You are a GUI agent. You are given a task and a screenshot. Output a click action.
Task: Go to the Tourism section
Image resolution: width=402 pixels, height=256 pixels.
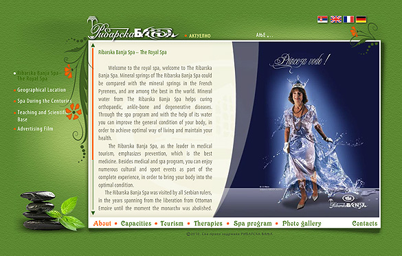pyautogui.click(x=172, y=224)
